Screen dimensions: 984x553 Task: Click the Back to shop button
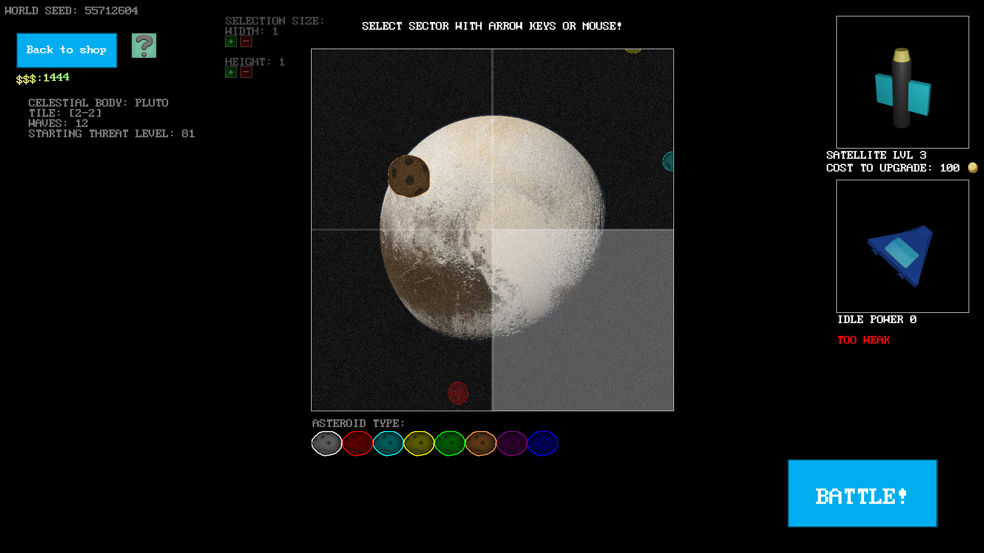click(x=67, y=50)
